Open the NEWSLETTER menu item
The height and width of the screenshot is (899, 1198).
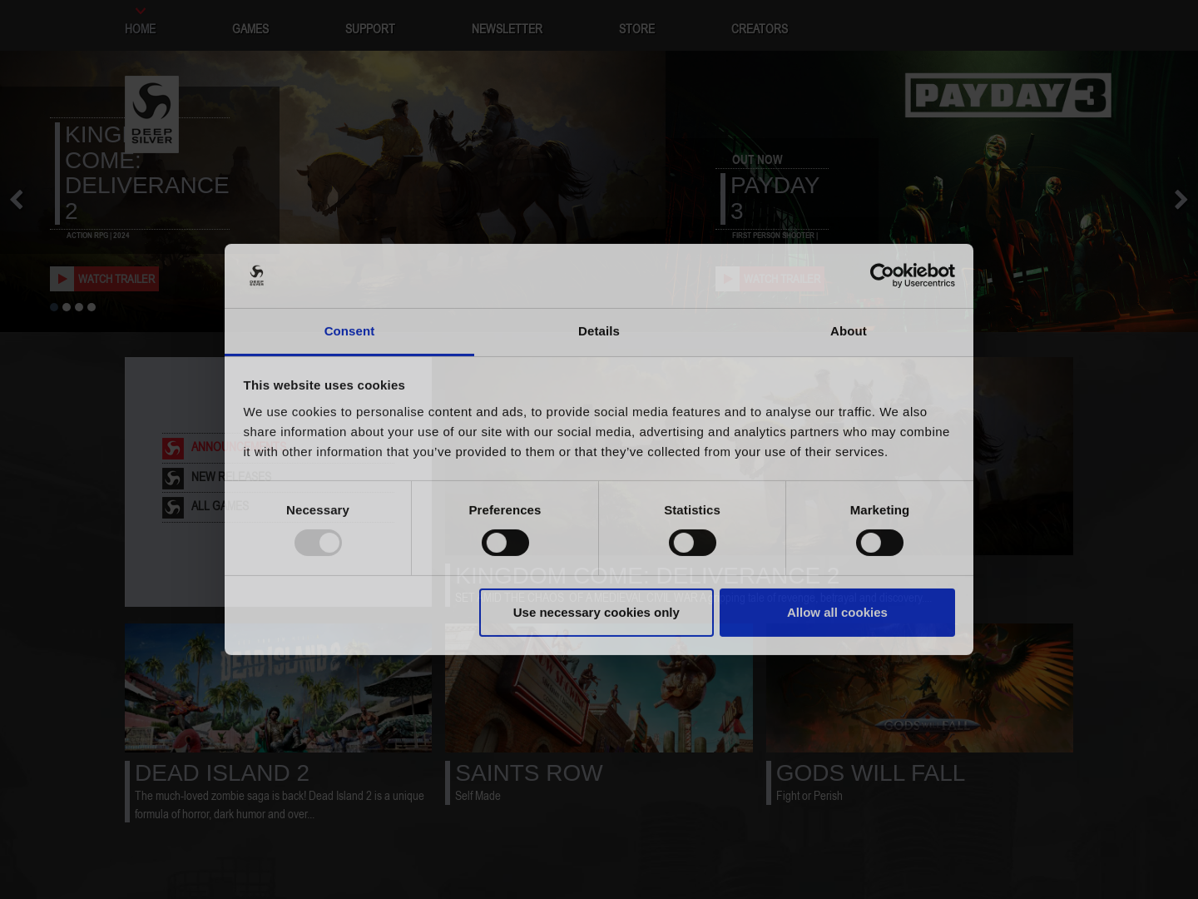(507, 29)
